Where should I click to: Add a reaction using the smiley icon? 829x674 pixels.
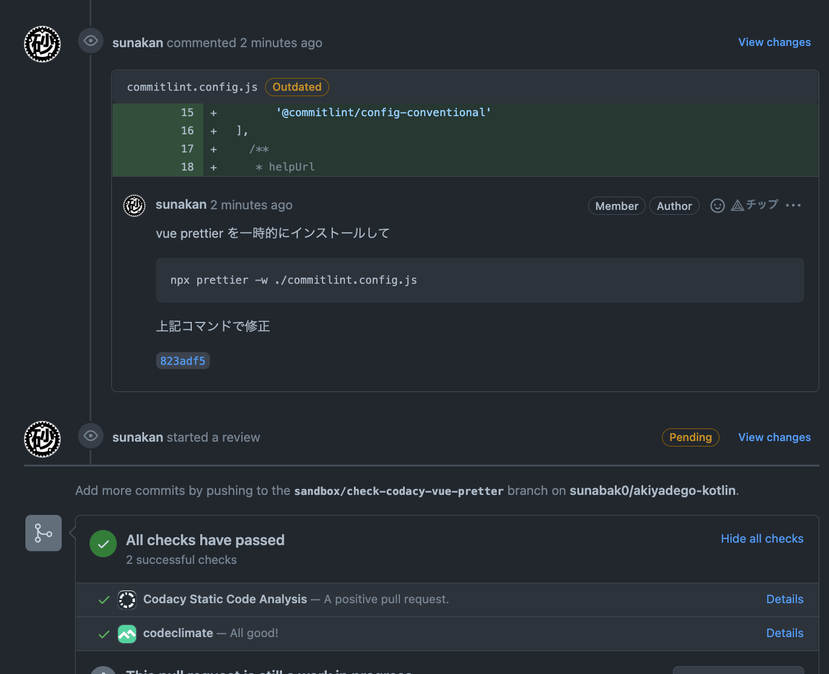[717, 206]
